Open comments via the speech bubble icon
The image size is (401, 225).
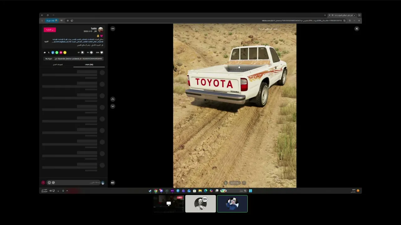[91, 52]
